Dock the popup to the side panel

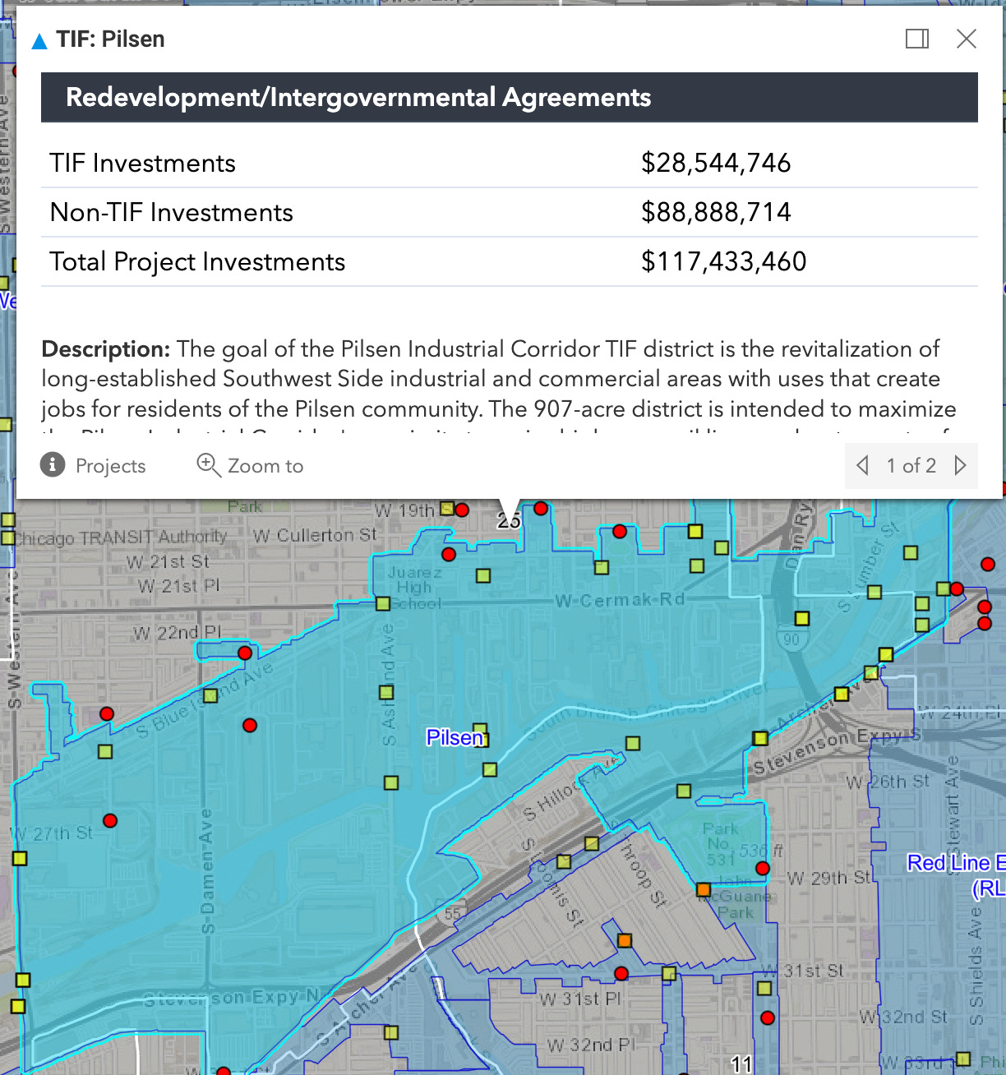click(x=916, y=39)
